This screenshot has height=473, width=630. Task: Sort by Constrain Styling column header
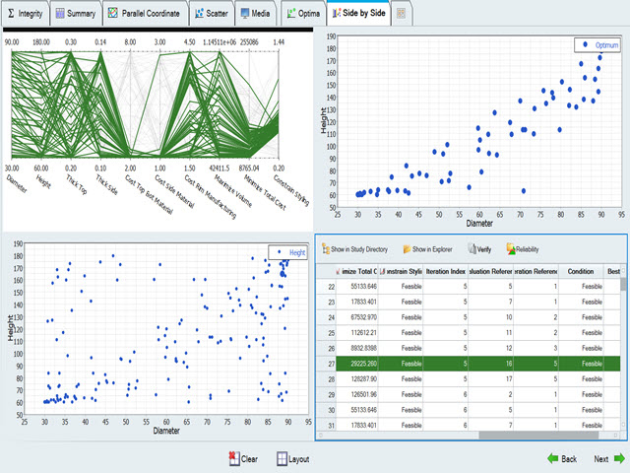pyautogui.click(x=401, y=272)
